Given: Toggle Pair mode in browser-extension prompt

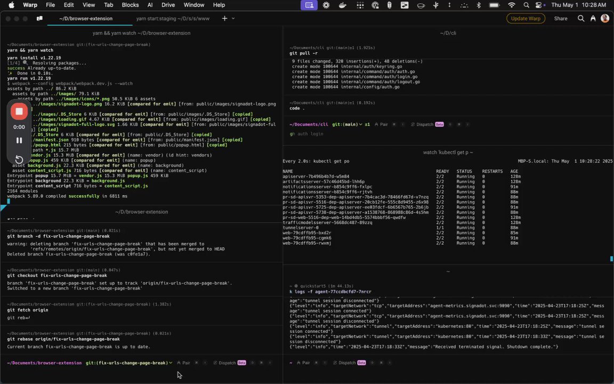Looking at the screenshot, I should point(183,363).
